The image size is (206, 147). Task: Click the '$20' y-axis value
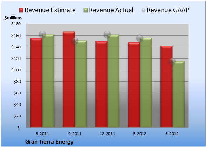[17, 116]
